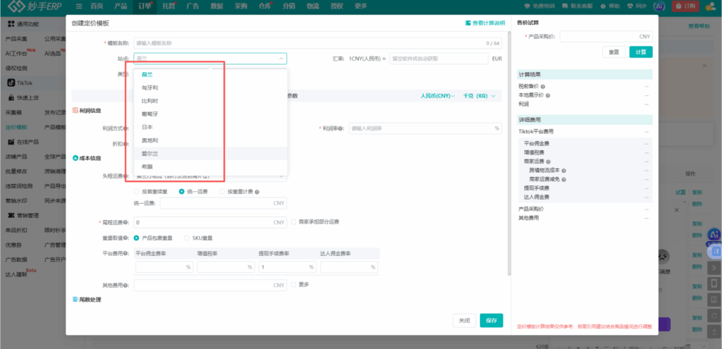This screenshot has height=349, width=722.
Task: Open 侵权检测 in left sidebar
Action: pyautogui.click(x=17, y=68)
